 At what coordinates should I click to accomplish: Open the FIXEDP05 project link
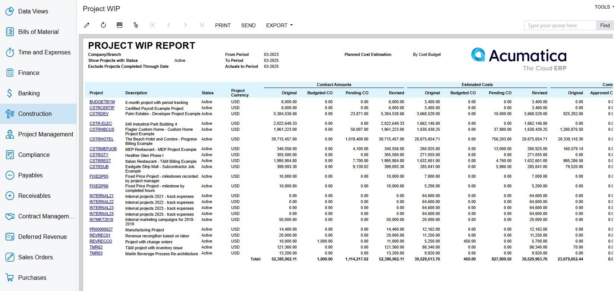(99, 176)
